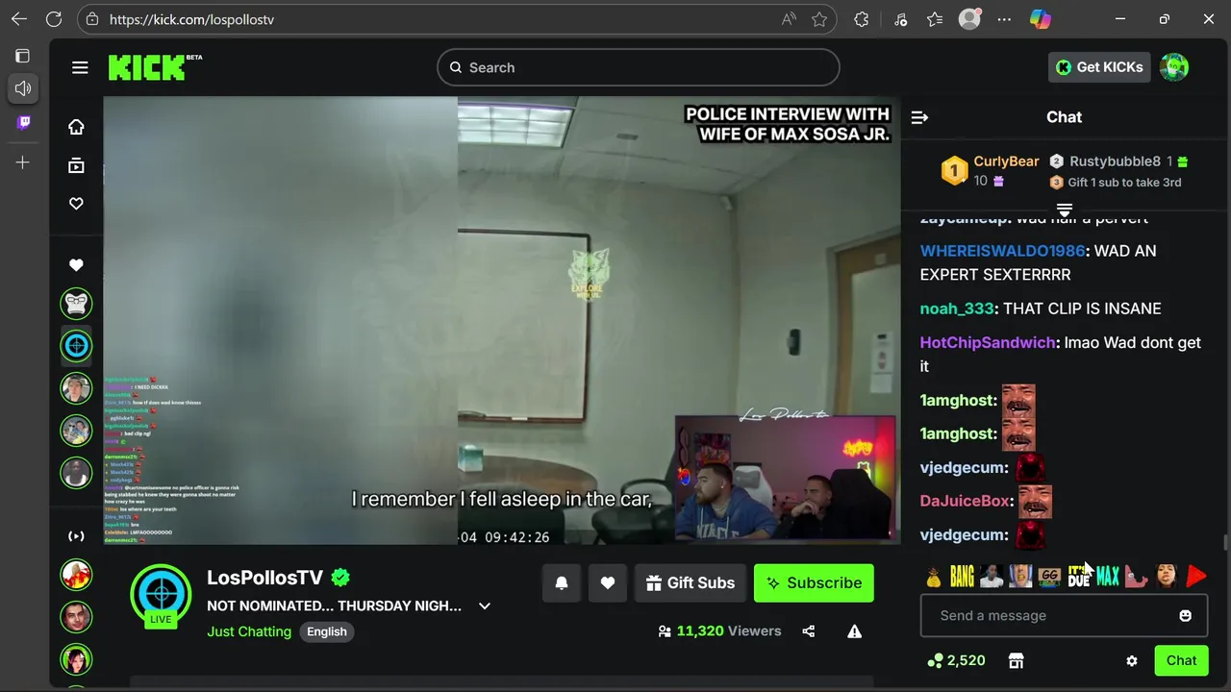The image size is (1231, 692).
Task: Open browser extensions puzzle icon
Action: point(862,19)
